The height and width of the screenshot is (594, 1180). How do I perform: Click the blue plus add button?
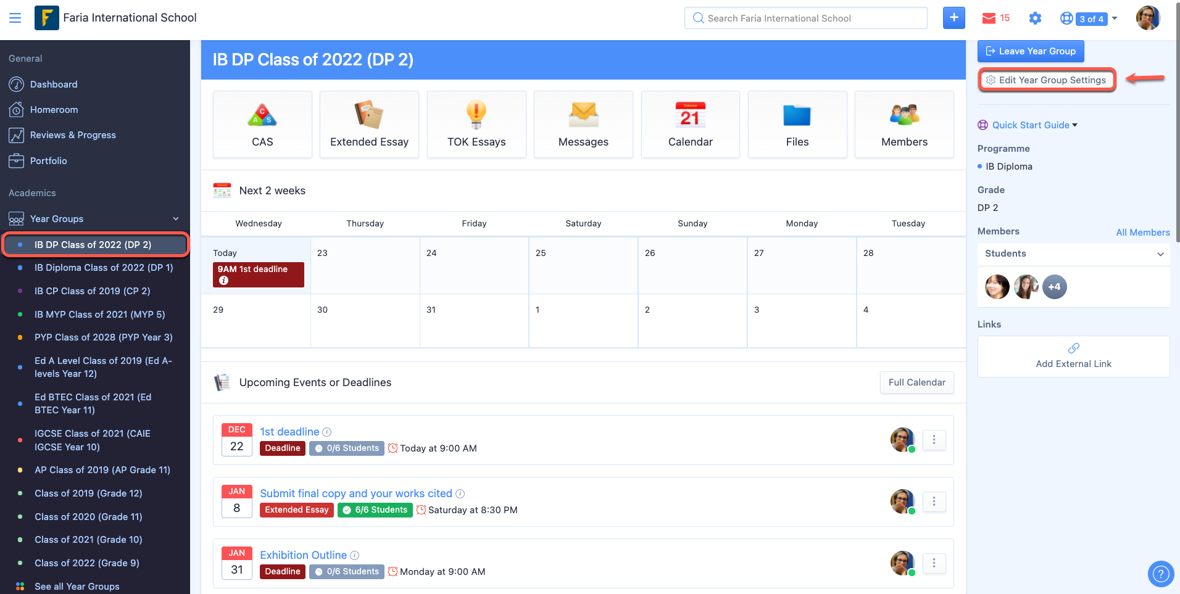pyautogui.click(x=954, y=18)
